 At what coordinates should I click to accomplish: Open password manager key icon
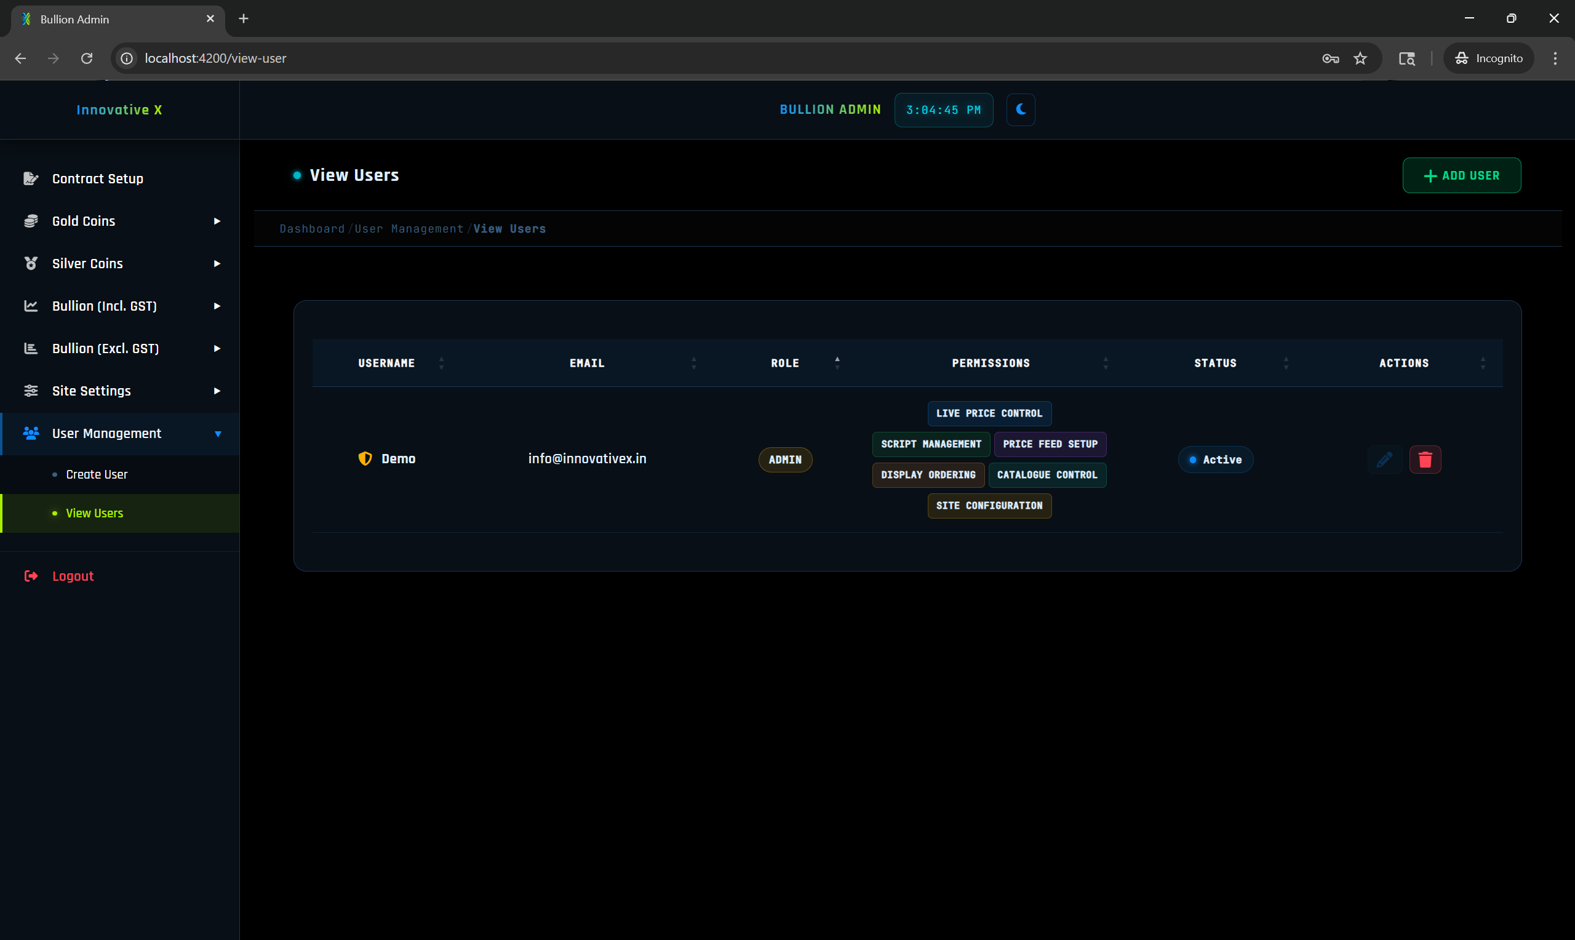1331,58
